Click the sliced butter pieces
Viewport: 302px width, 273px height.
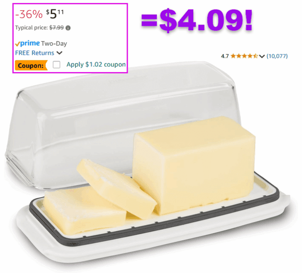click(x=100, y=198)
